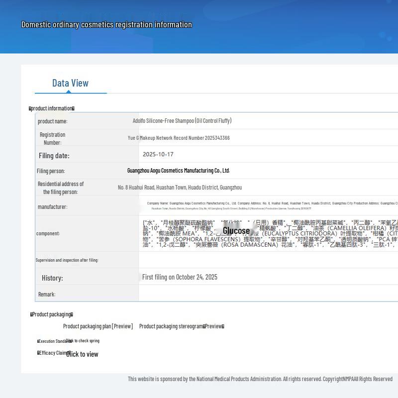Click 'First filing on October 24, 2025' entry
Viewport: 398px width, 398px height.
click(180, 277)
